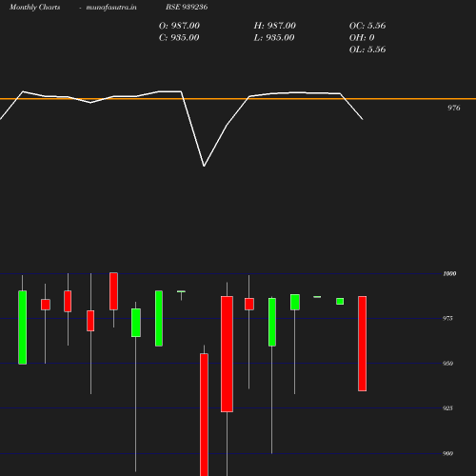
Task: Click the lowest dip point of white line
Action: click(x=204, y=166)
